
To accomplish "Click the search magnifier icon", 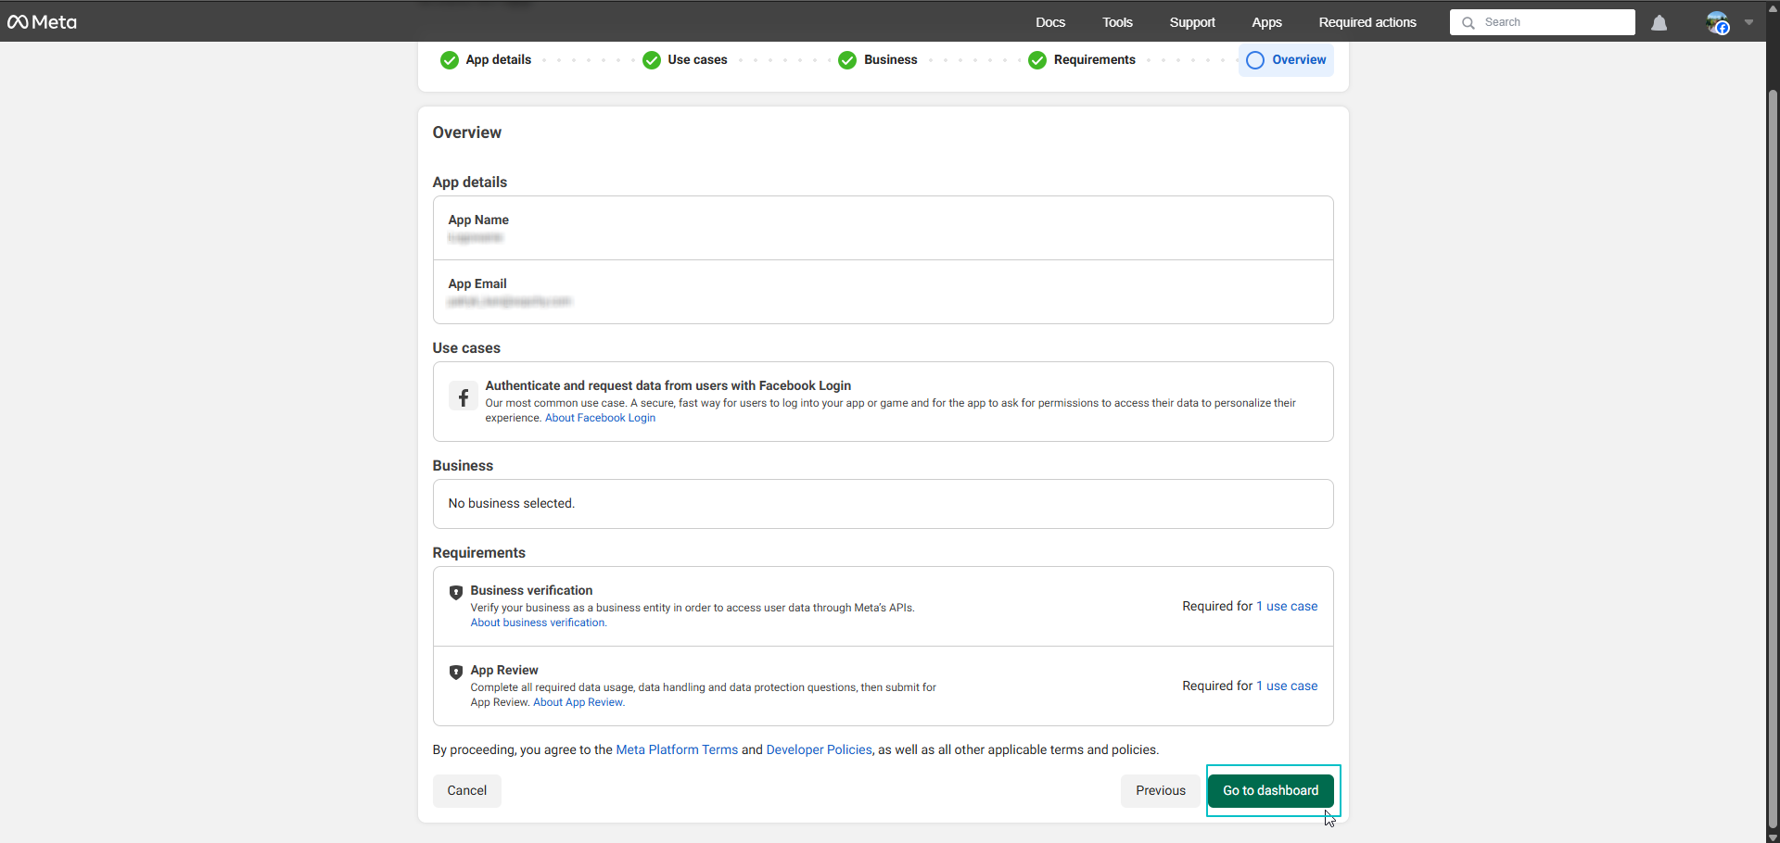I will coord(1468,23).
